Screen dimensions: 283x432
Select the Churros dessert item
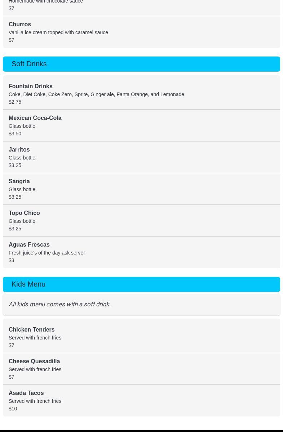(x=20, y=24)
